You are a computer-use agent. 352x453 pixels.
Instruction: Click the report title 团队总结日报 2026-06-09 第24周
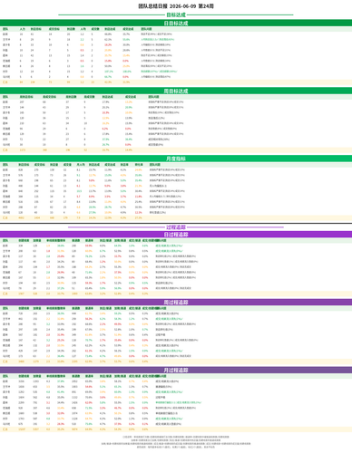176,6
